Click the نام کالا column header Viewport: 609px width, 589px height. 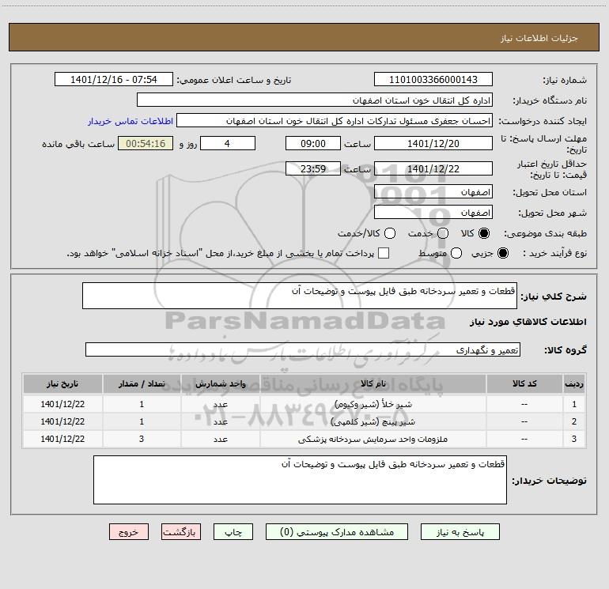click(373, 383)
